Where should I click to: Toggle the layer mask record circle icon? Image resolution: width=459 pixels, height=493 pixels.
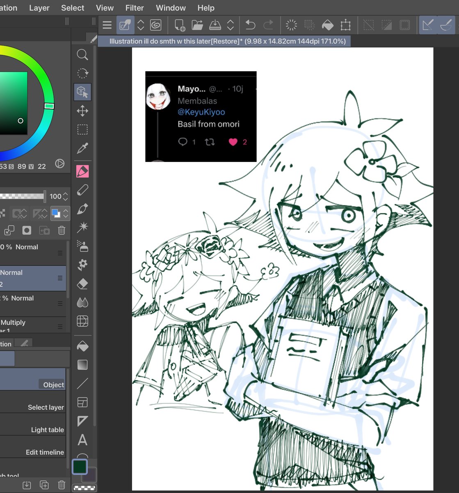[x=27, y=230]
